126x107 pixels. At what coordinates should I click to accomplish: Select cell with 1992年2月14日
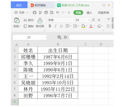(x=58, y=76)
